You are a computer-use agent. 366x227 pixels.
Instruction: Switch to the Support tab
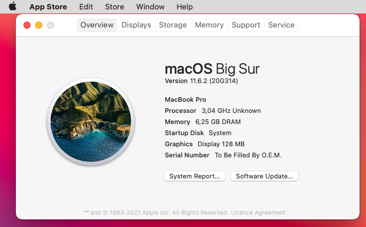coord(246,25)
